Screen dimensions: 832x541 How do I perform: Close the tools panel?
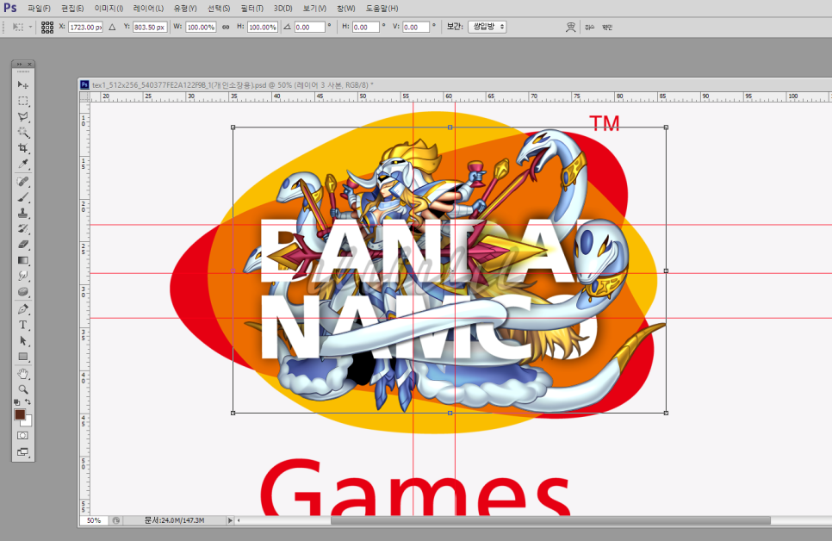(x=29, y=65)
